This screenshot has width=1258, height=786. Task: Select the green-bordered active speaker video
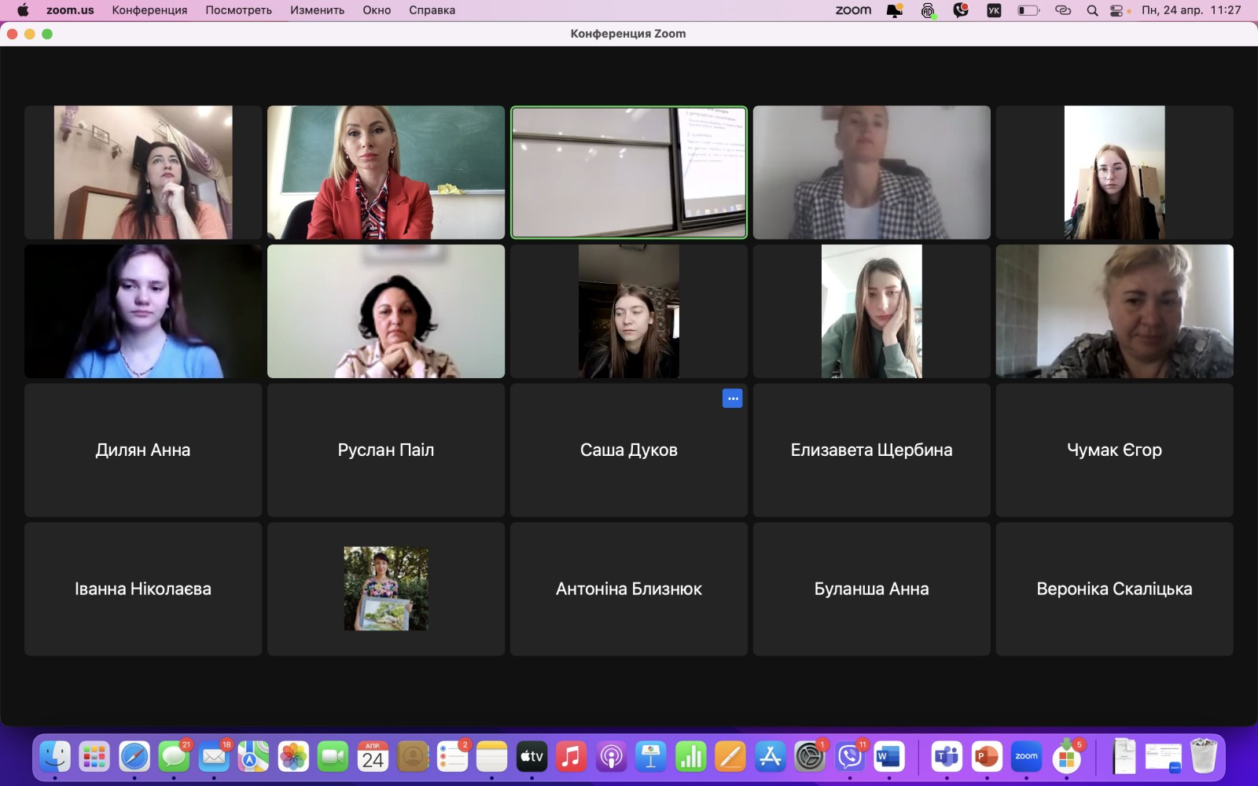click(629, 172)
